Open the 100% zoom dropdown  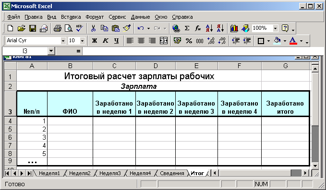point(275,28)
